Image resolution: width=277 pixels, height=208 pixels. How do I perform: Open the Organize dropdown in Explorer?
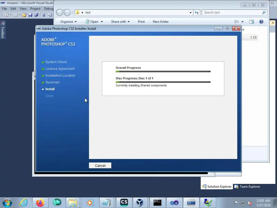pos(68,22)
